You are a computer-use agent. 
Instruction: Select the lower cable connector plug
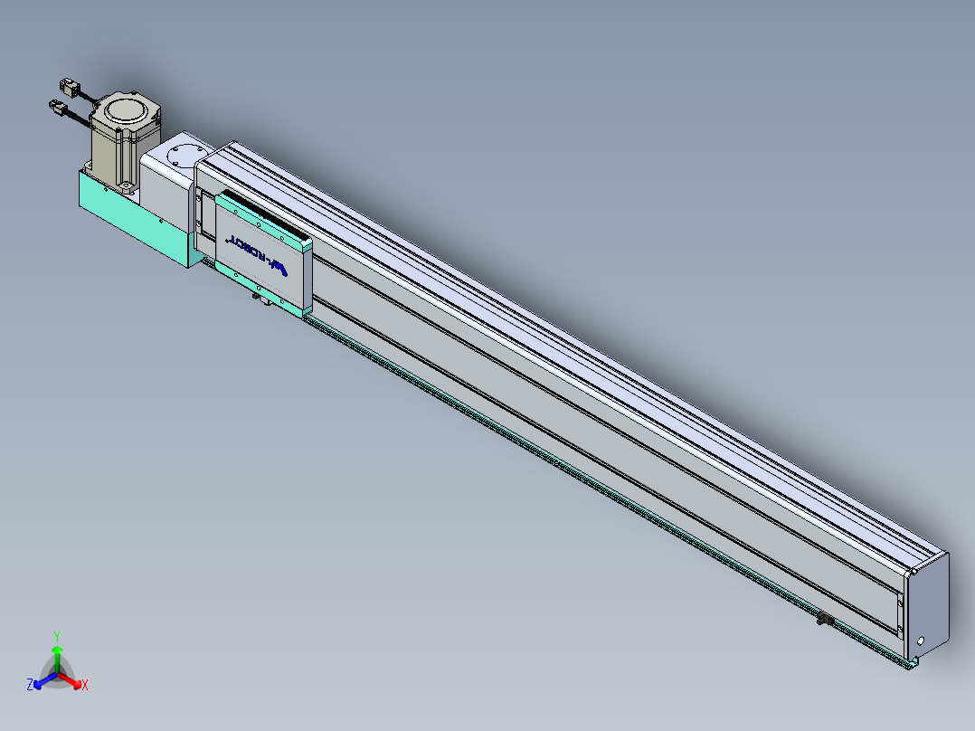[59, 109]
